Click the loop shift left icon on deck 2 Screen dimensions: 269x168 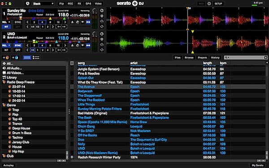[59, 50]
